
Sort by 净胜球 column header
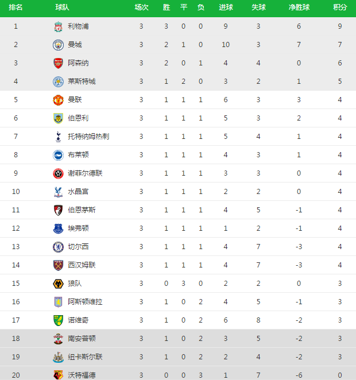[x=299, y=7]
